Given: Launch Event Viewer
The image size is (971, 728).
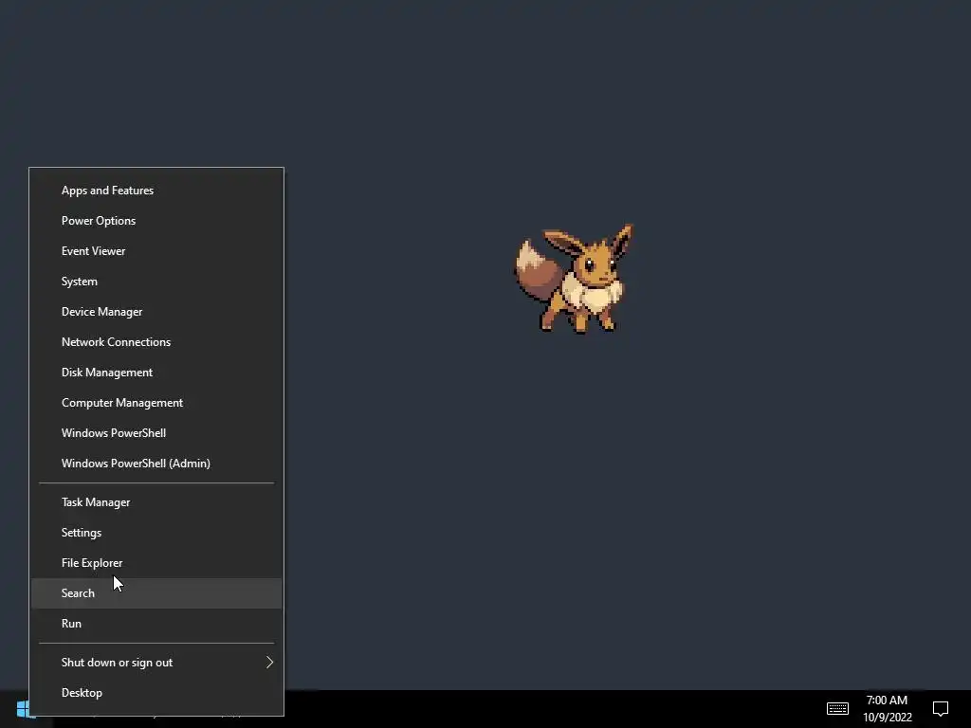Looking at the screenshot, I should pos(156,250).
